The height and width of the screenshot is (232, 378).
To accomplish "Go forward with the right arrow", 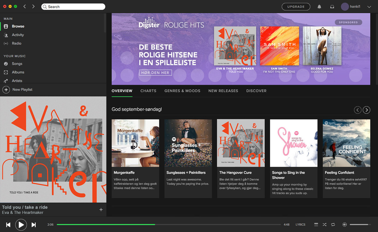I will click(x=33, y=6).
